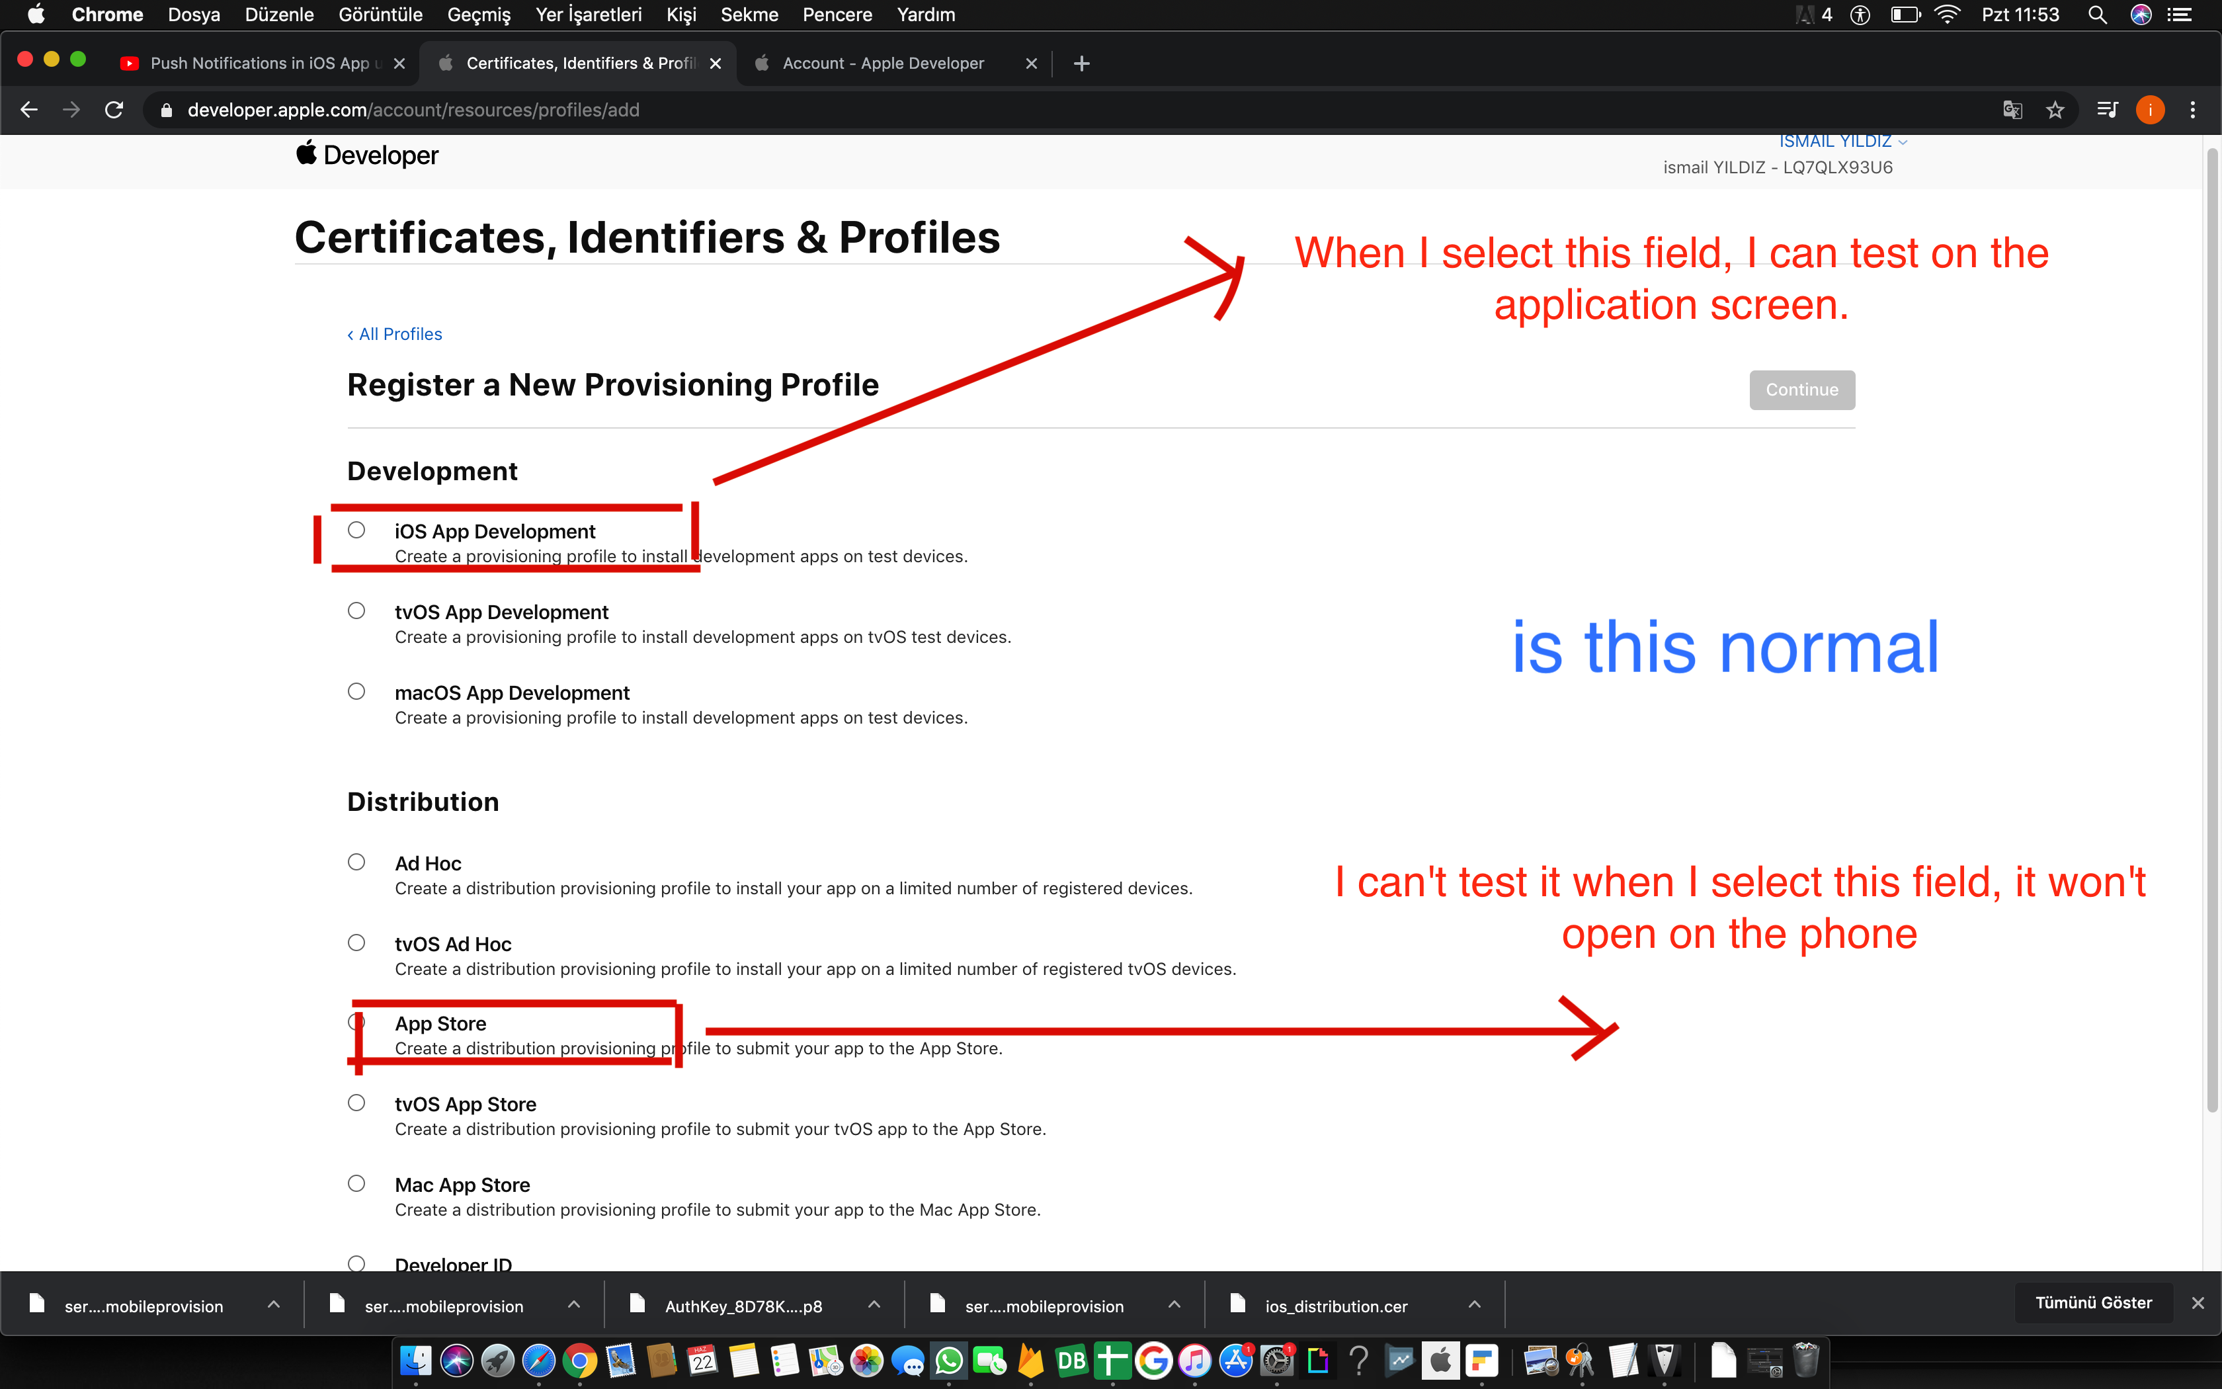Screen dimensions: 2222x1389
Task: Reload the current page
Action: (x=114, y=110)
